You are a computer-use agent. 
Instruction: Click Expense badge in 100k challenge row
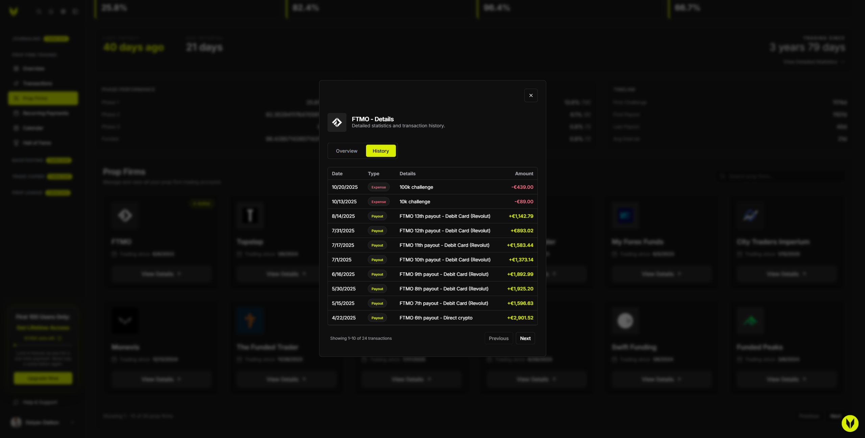click(379, 187)
